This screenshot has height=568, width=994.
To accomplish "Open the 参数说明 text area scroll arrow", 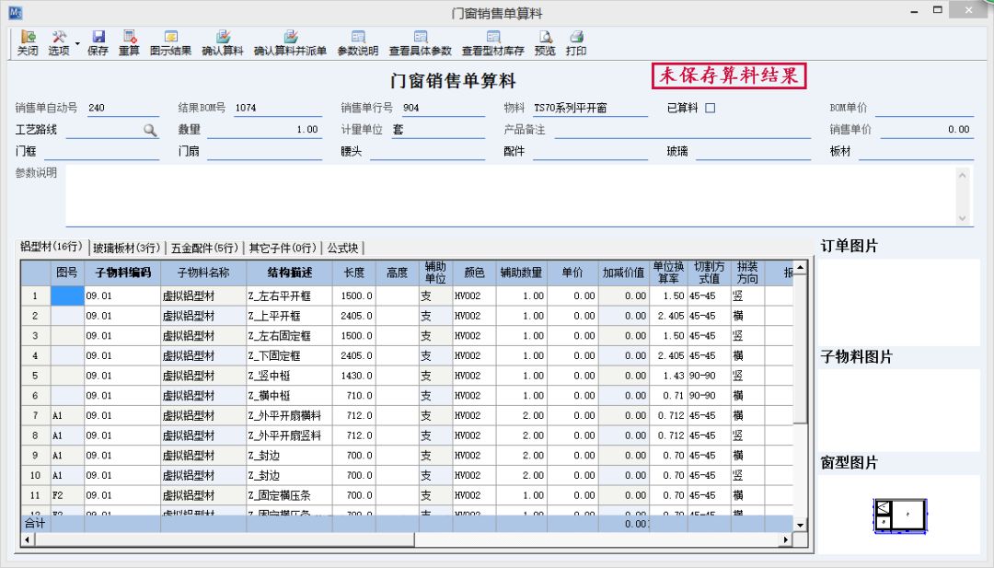I will (x=964, y=173).
